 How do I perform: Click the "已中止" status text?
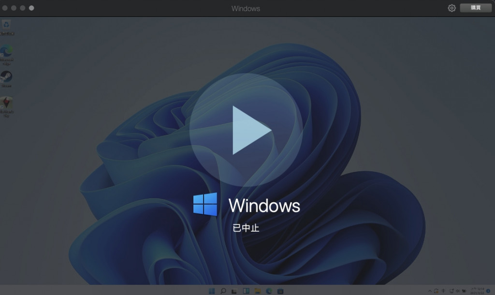246,228
